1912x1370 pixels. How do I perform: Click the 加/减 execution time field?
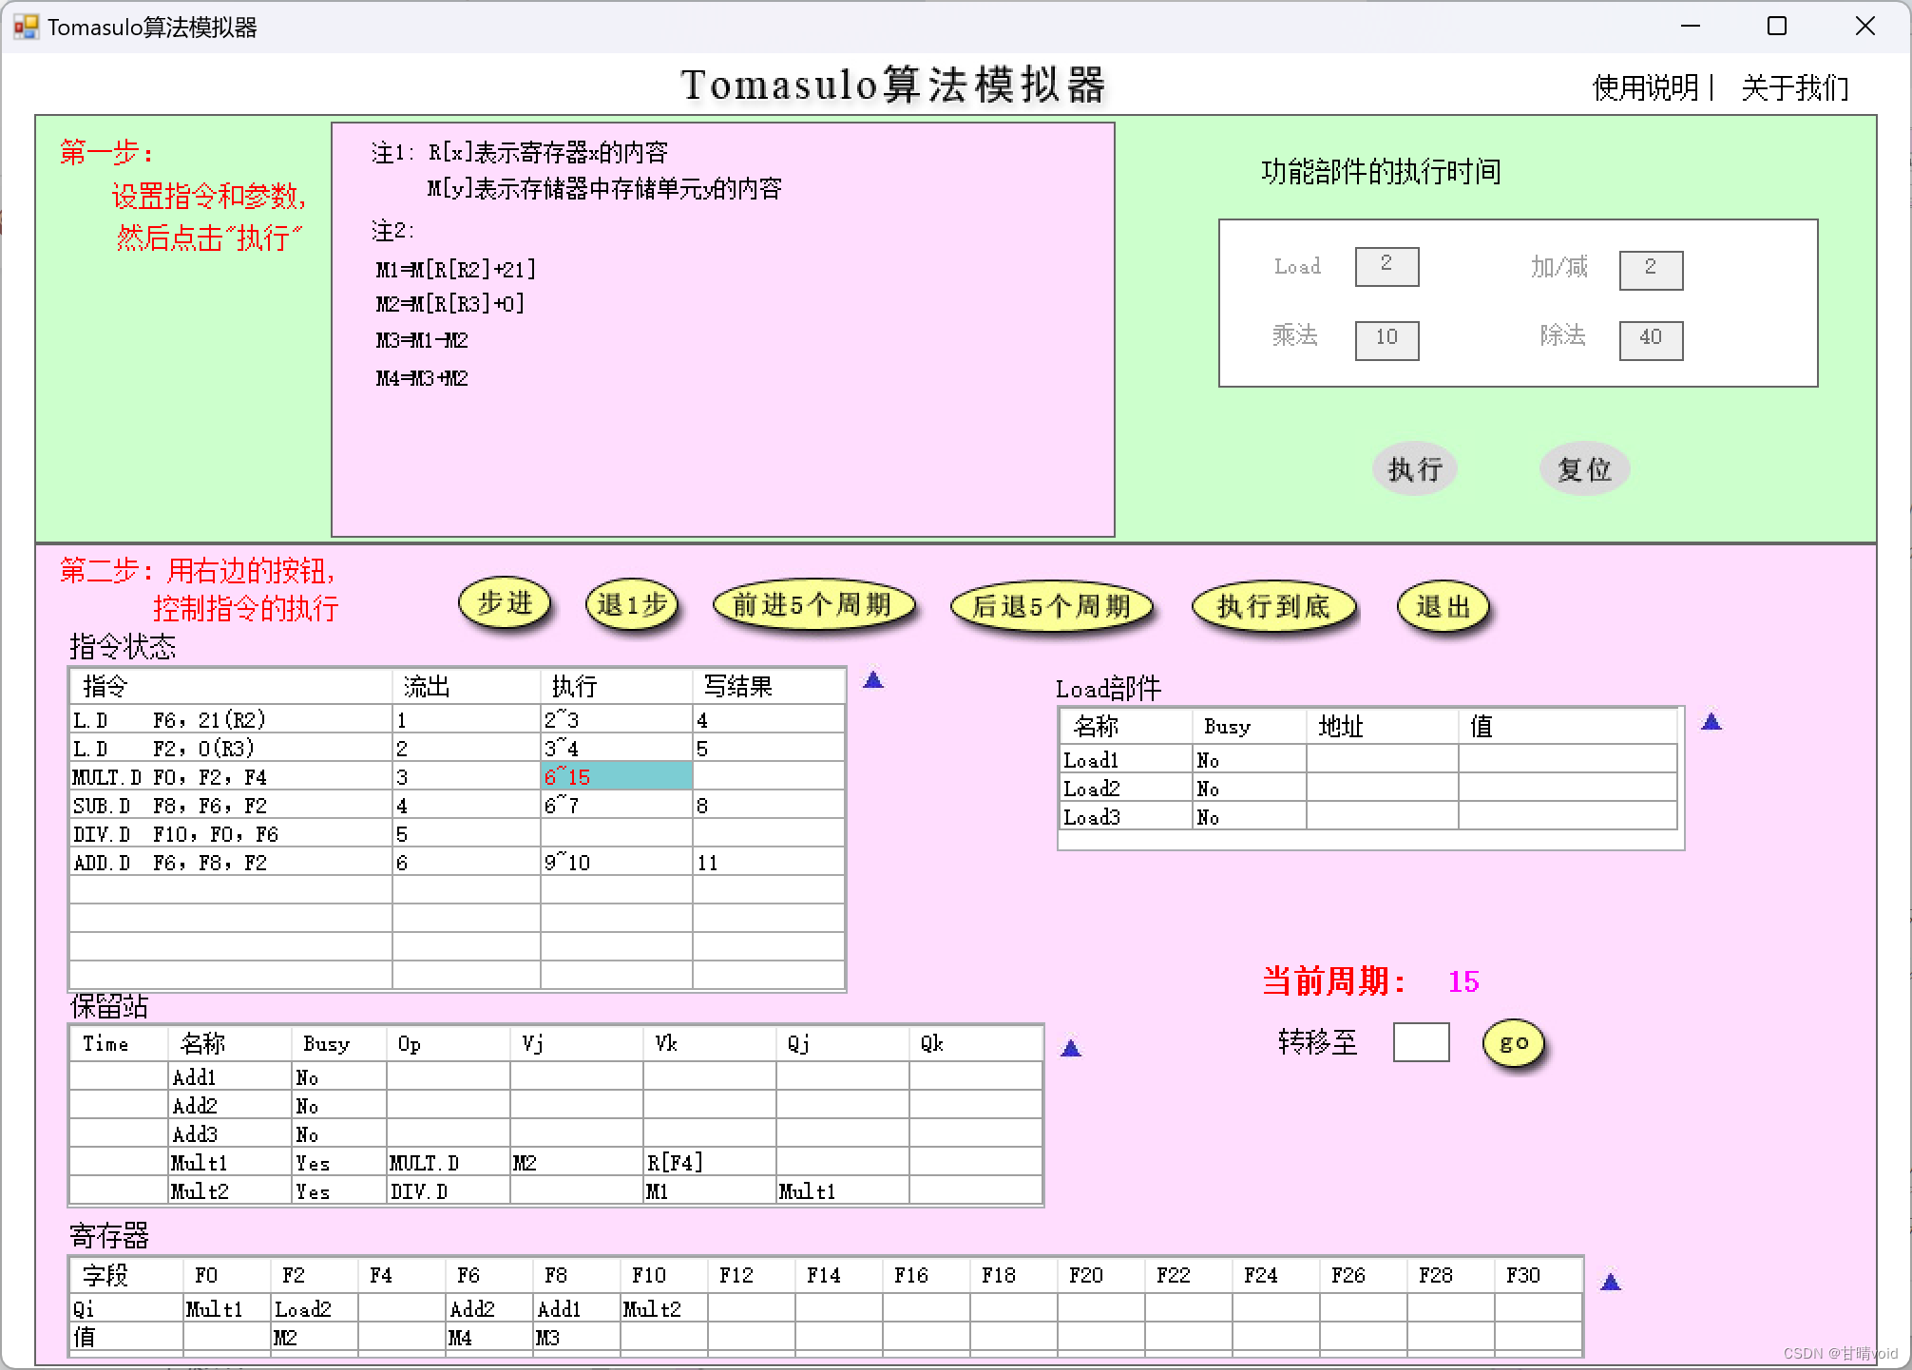(x=1651, y=270)
